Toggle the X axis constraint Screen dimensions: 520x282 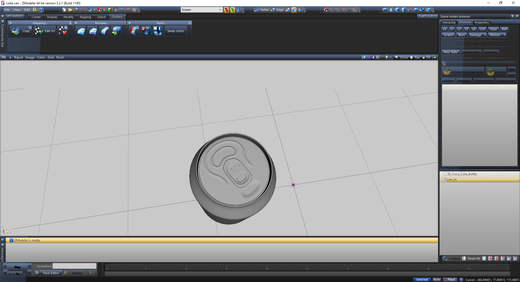pyautogui.click(x=226, y=10)
